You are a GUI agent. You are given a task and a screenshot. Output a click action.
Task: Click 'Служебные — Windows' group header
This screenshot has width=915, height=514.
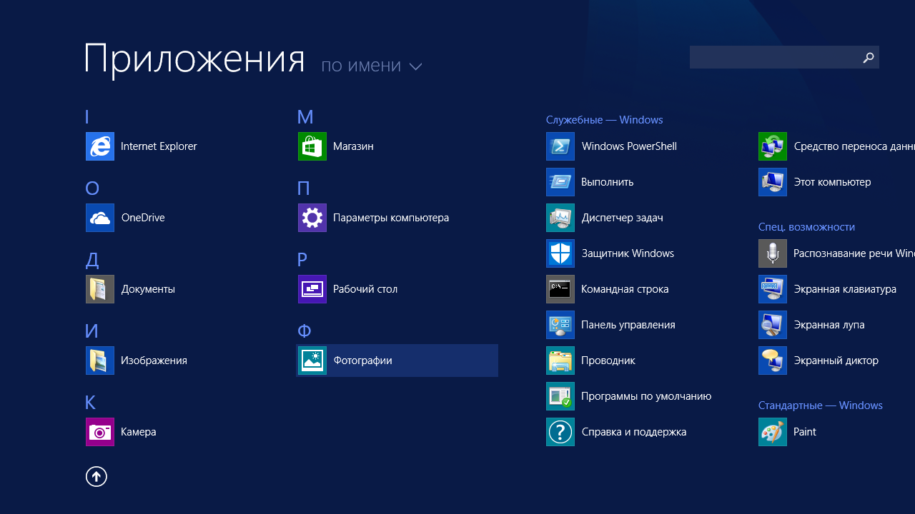coord(605,120)
